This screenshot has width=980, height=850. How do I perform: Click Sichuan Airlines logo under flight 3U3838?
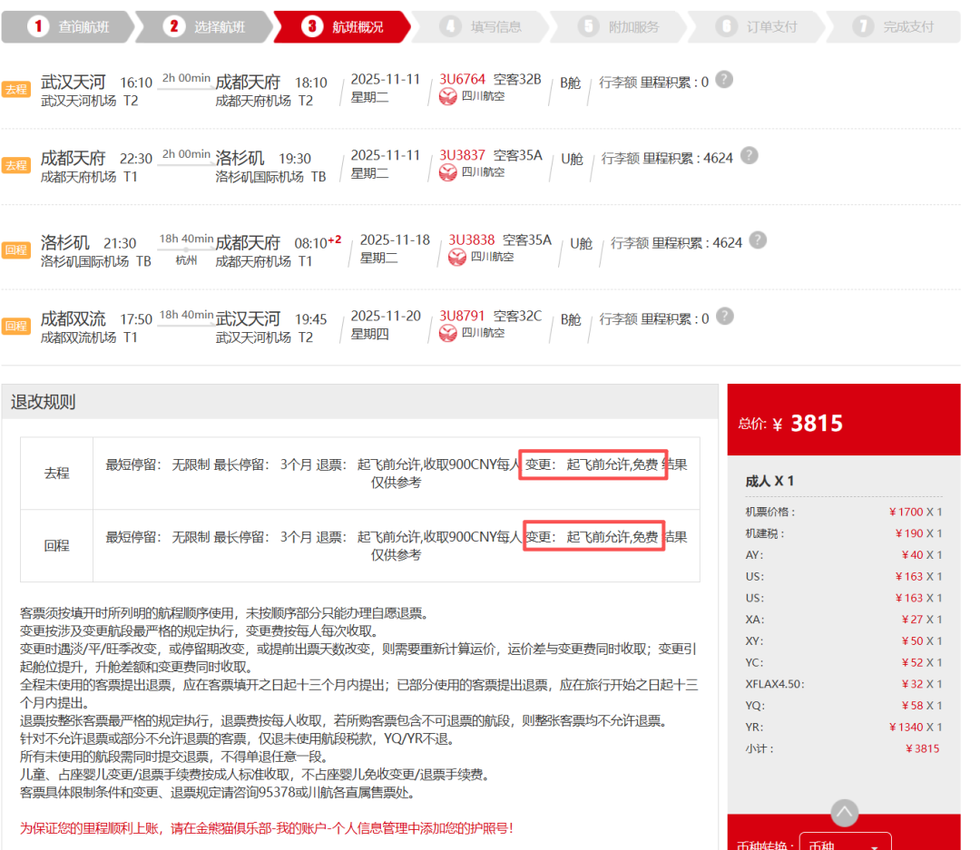[x=457, y=258]
